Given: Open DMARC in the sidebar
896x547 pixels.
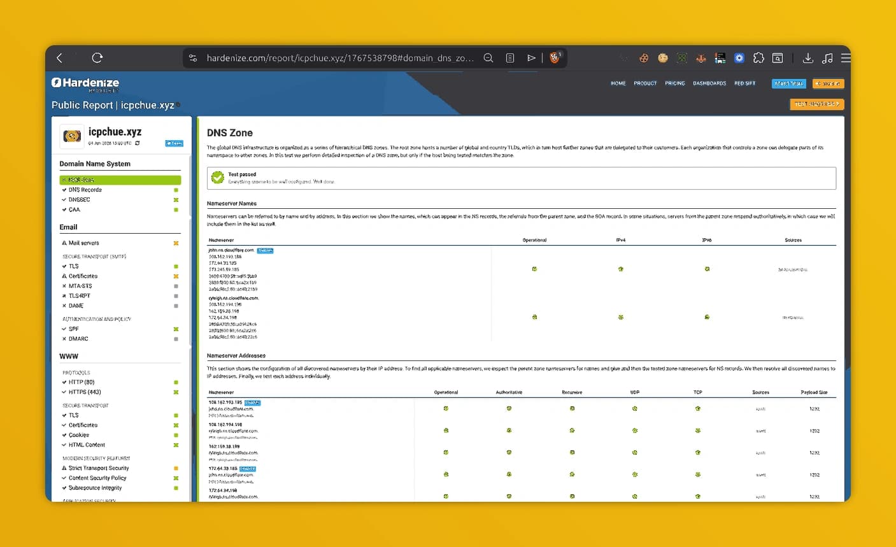Looking at the screenshot, I should click(x=78, y=339).
